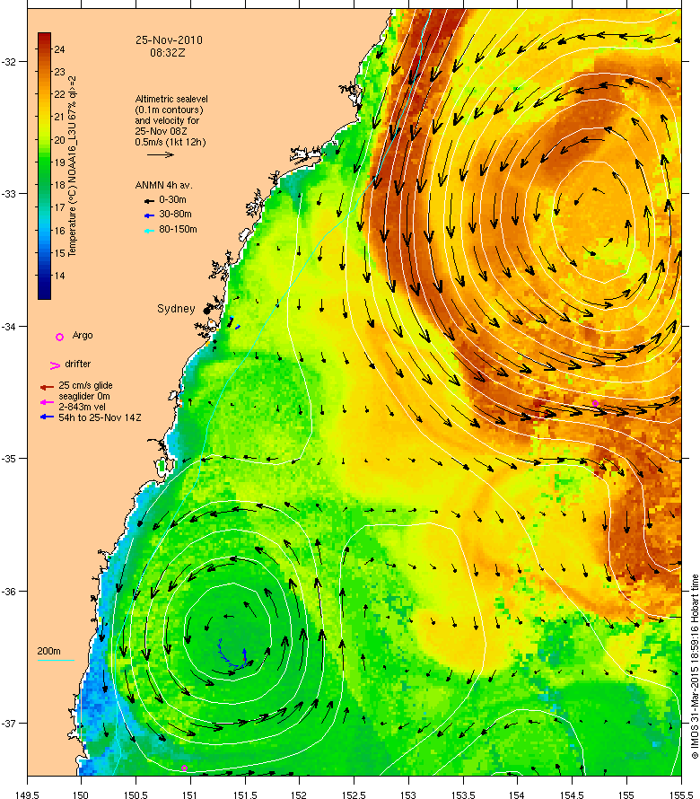The width and height of the screenshot is (700, 799).
Task: Click the '0-30m' depth label
Action: pyautogui.click(x=172, y=199)
